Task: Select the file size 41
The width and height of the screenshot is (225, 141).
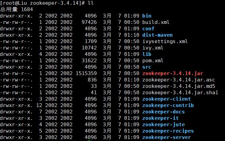Action: 94,93
